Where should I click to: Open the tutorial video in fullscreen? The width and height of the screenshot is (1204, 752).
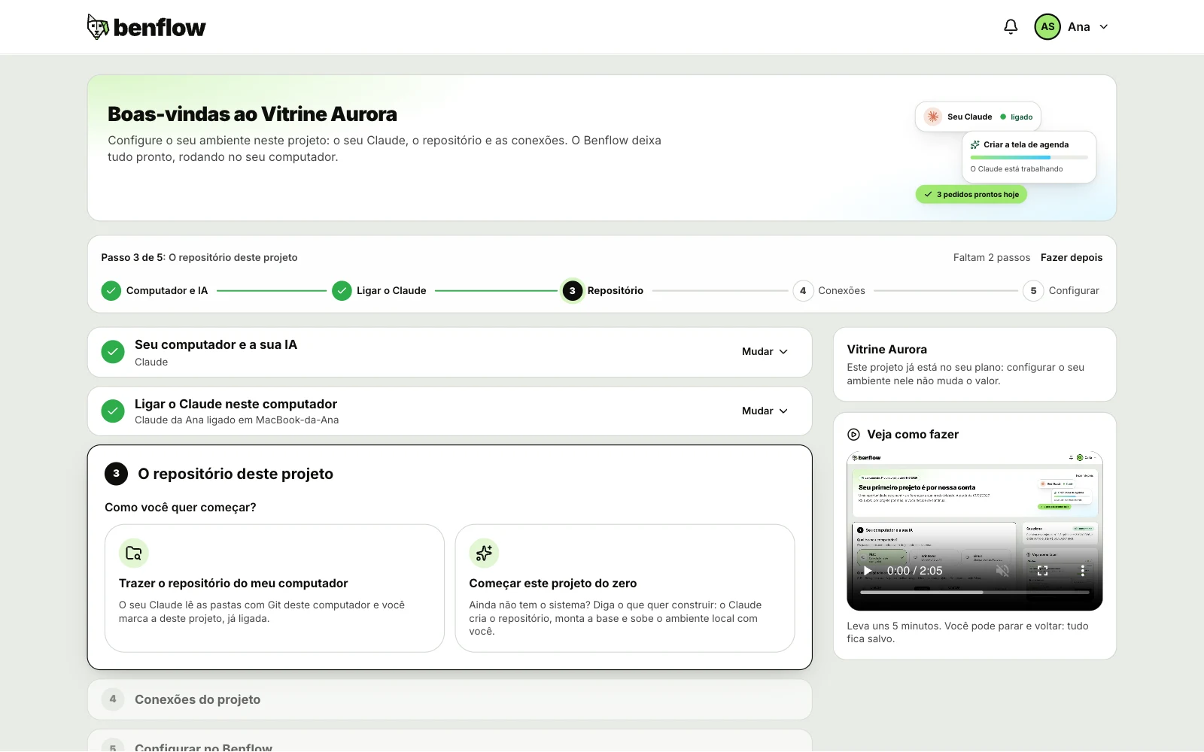(x=1043, y=571)
